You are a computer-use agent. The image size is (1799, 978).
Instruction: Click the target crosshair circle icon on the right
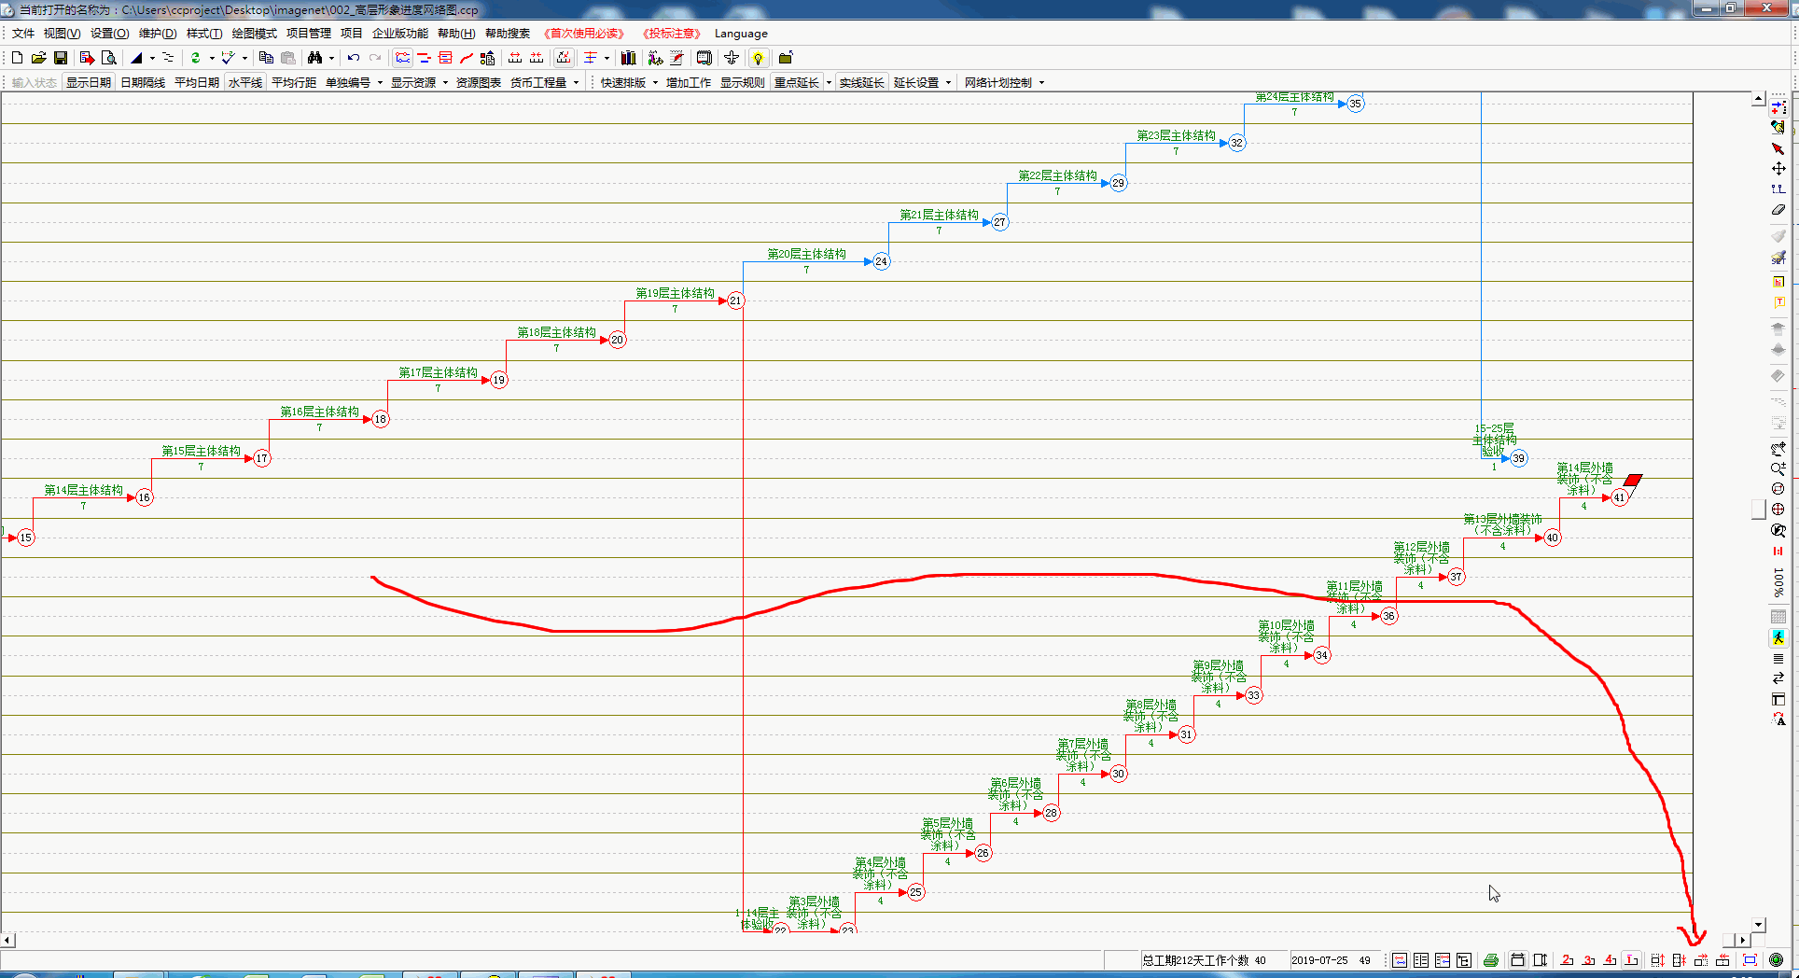(1778, 510)
